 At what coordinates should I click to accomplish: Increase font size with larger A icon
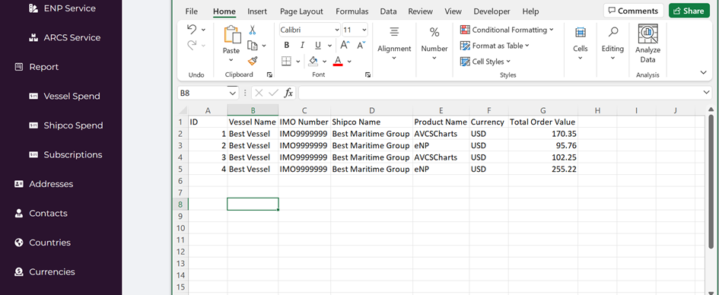(345, 46)
